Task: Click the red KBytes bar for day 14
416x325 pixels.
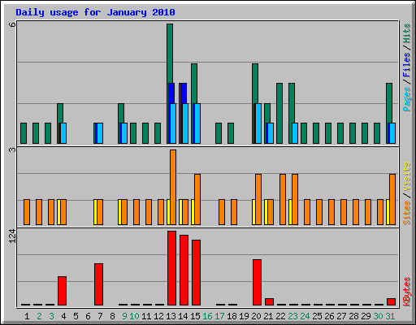Action: tap(184, 271)
